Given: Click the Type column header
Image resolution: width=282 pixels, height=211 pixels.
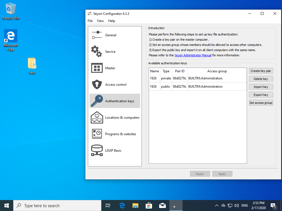Looking at the screenshot, I should click(x=166, y=71).
